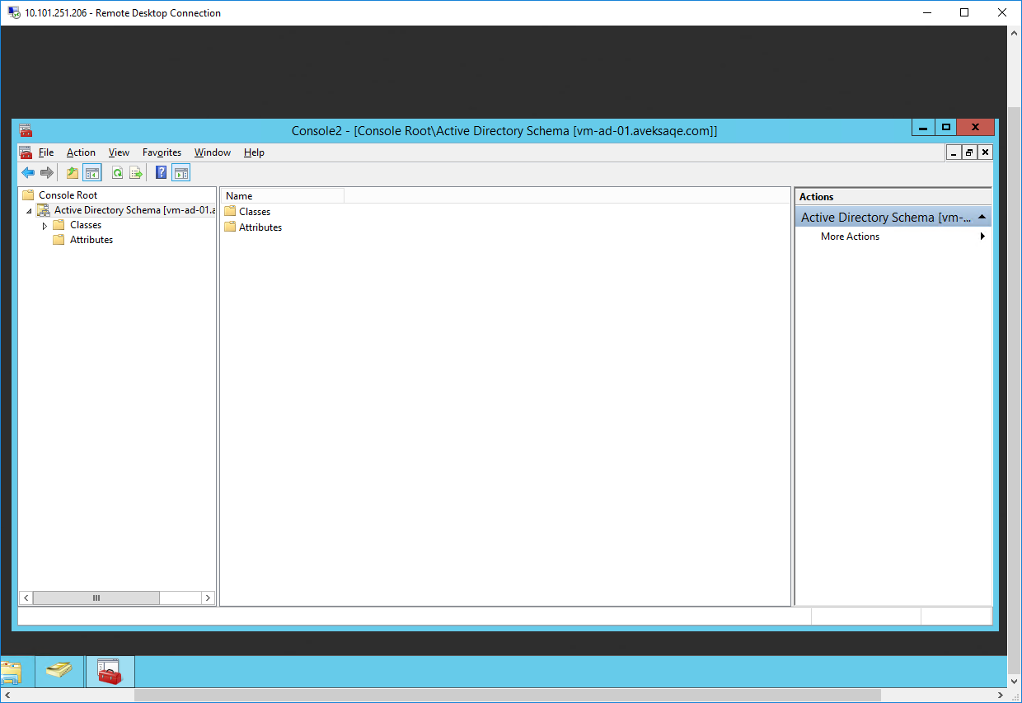Click the Refresh toolbar icon

(x=117, y=172)
